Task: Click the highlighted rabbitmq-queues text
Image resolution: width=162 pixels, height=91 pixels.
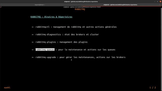Action: coord(45,50)
